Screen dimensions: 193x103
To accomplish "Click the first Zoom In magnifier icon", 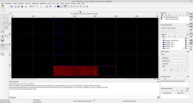I will (69, 6).
